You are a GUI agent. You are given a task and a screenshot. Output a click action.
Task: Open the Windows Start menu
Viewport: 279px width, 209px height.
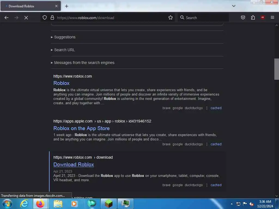tap(7, 204)
